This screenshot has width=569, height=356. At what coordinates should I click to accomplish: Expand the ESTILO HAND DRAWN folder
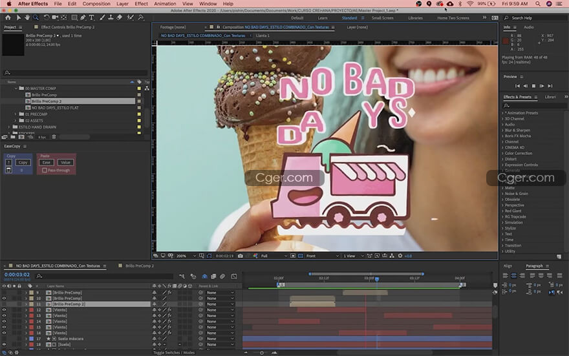[9, 127]
